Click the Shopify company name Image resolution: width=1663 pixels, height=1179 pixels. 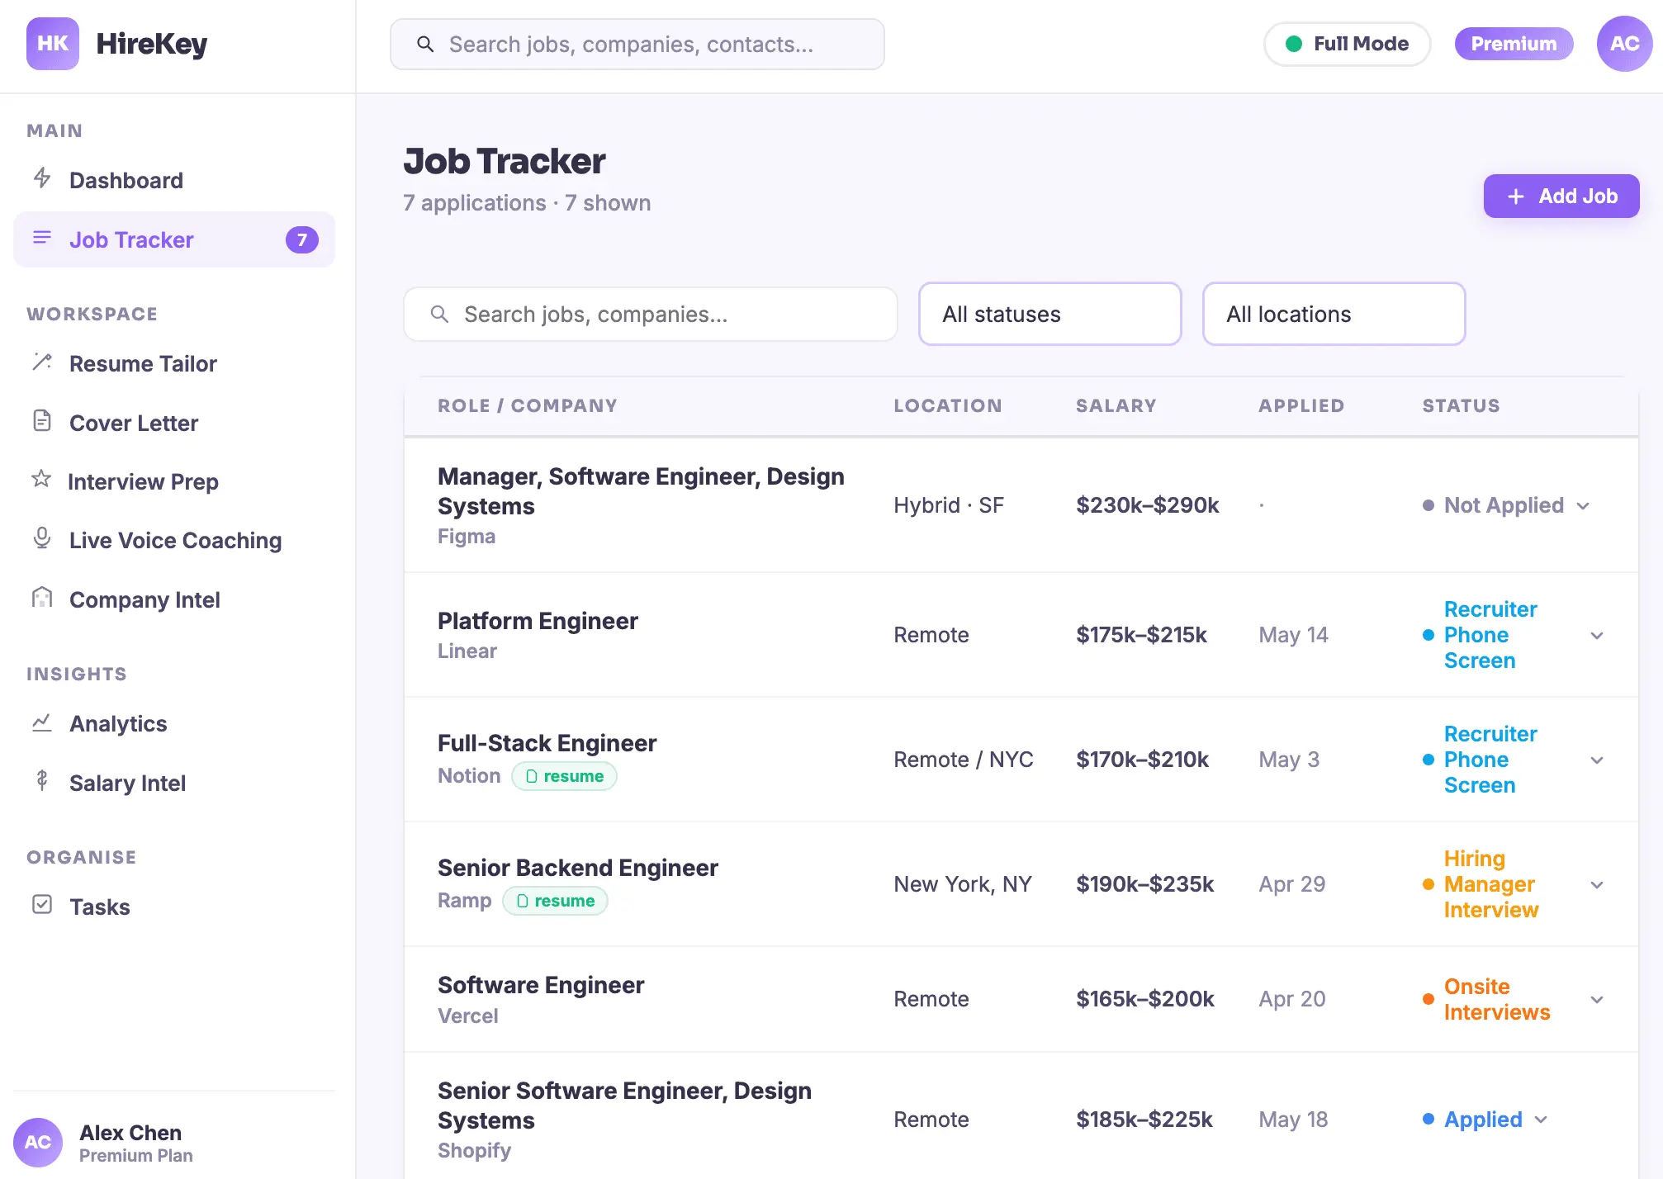click(x=474, y=1151)
